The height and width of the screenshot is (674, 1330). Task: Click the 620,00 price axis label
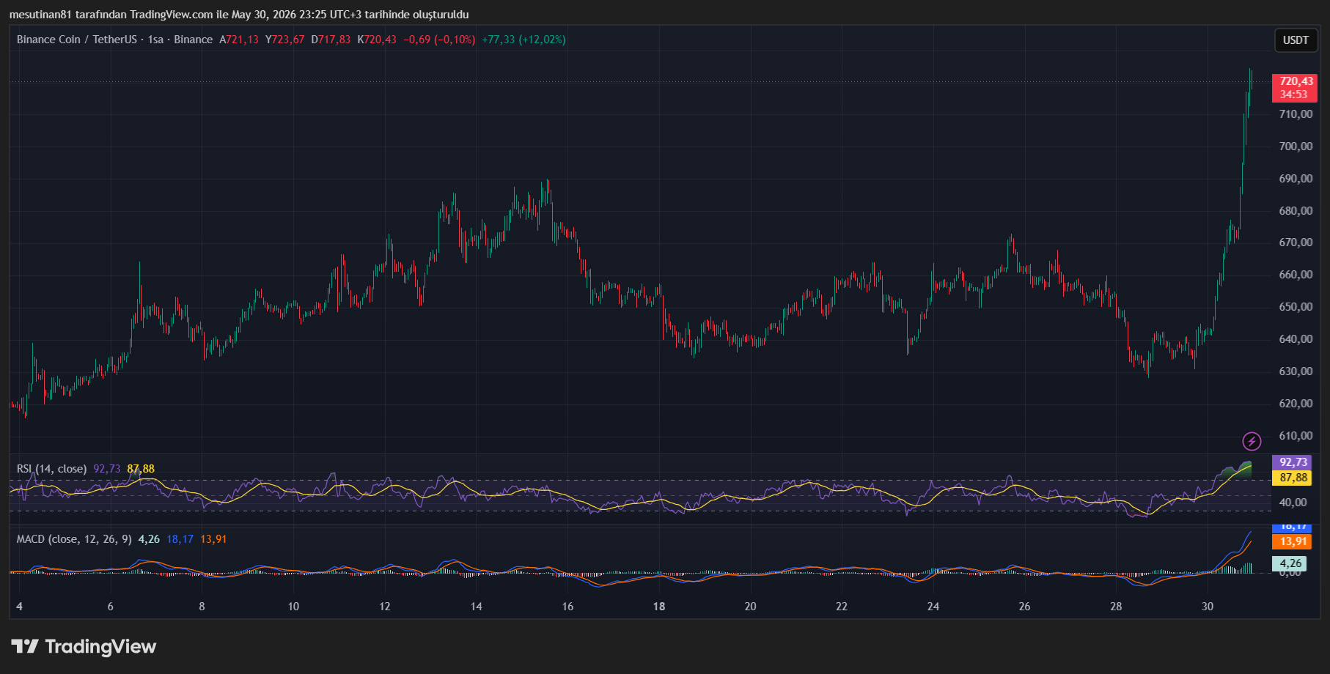coord(1296,404)
